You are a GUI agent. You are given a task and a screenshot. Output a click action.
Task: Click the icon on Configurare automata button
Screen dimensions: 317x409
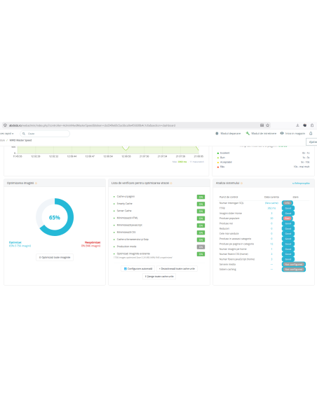126,269
